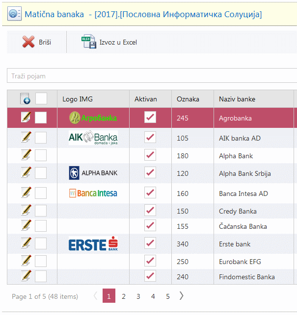Click the add new record icon in header

(26, 99)
